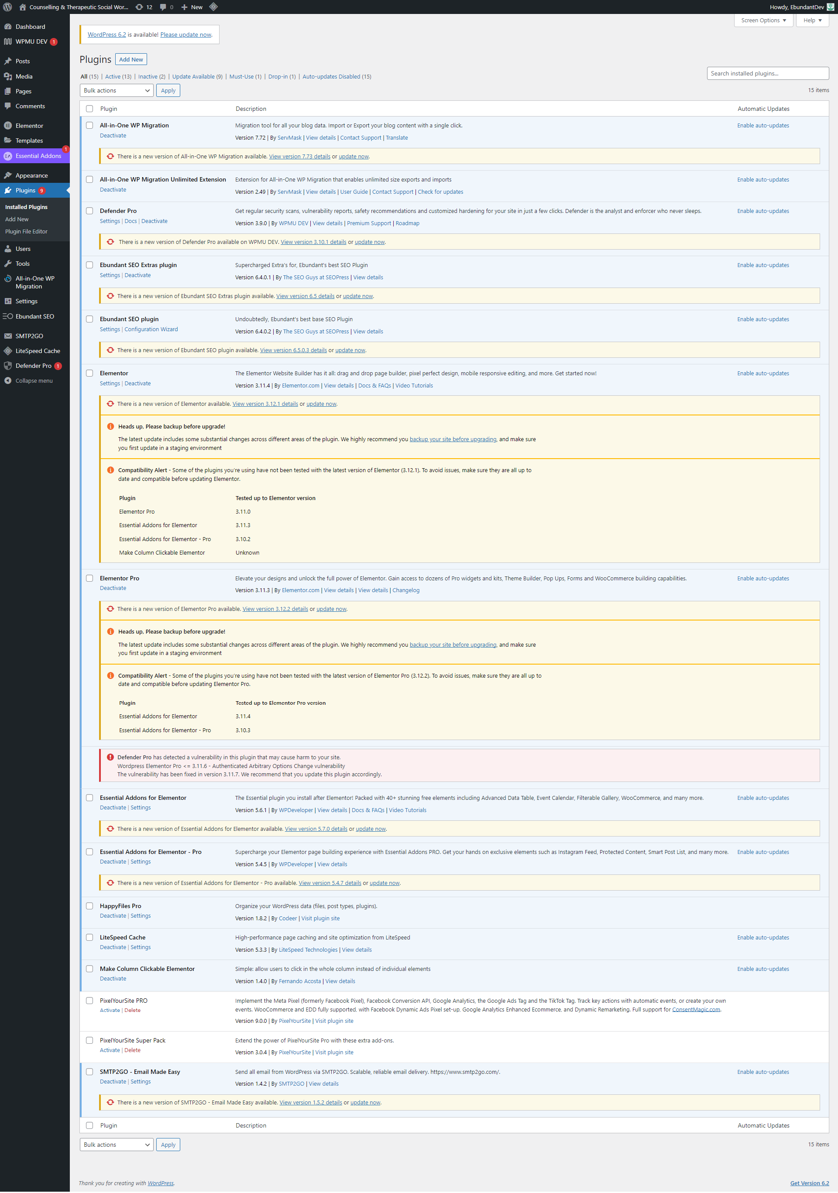838x1193 pixels.
Task: Open Add New under Plugins submenu
Action: (17, 219)
